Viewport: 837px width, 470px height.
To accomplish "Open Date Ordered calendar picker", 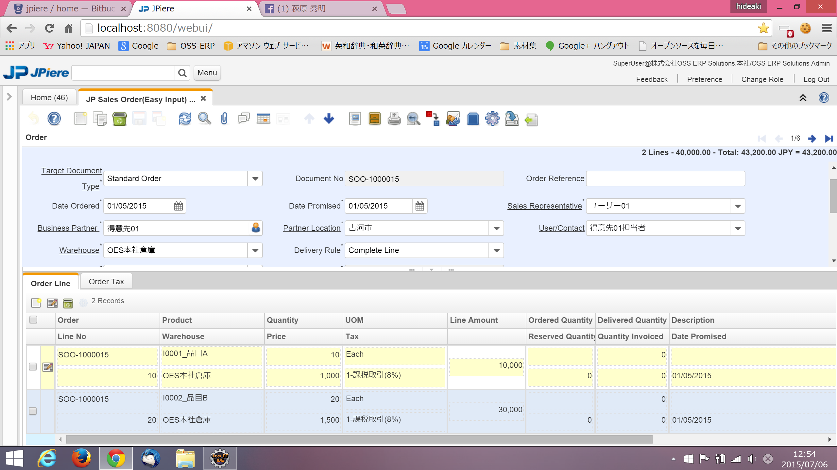I will pos(179,206).
